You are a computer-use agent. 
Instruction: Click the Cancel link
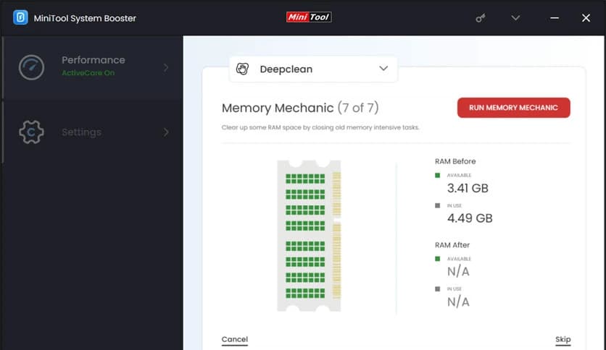(234, 339)
